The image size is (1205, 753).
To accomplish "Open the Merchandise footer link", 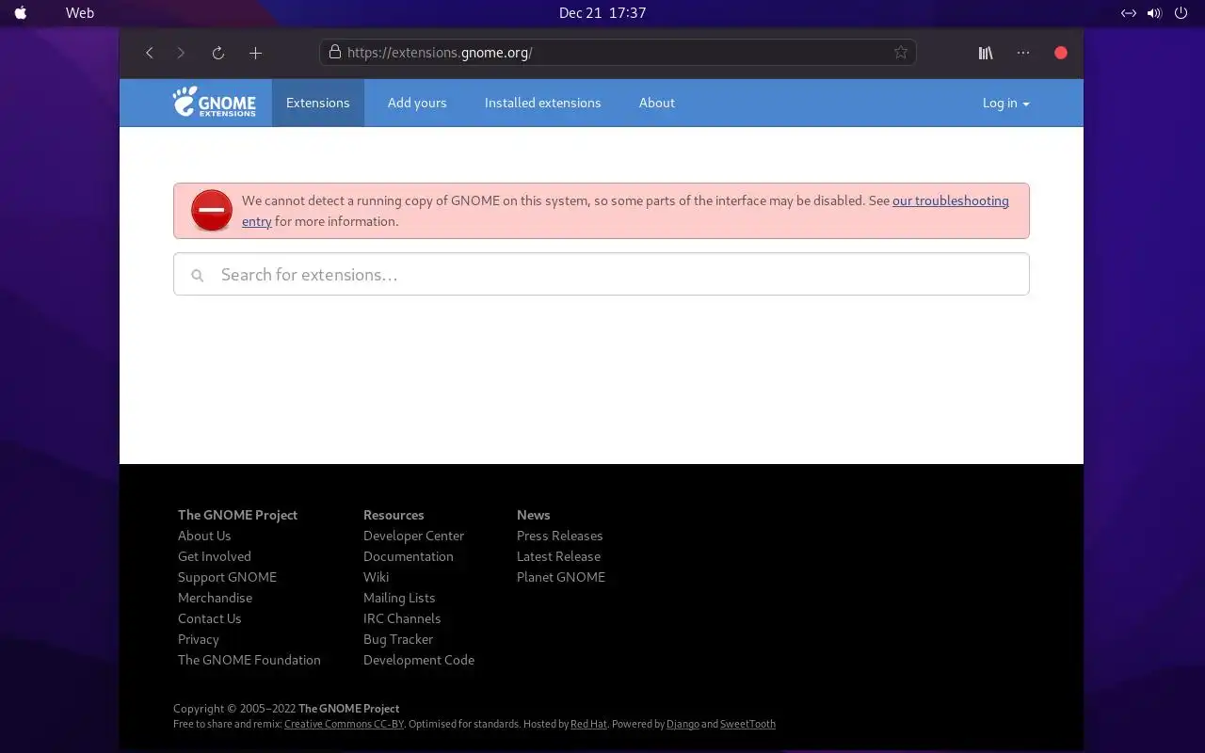I will [x=215, y=598].
